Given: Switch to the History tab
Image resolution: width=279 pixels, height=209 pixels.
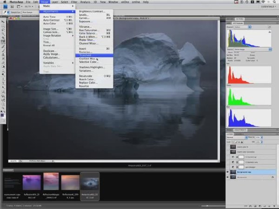Looking at the screenshot, I should (230, 19).
